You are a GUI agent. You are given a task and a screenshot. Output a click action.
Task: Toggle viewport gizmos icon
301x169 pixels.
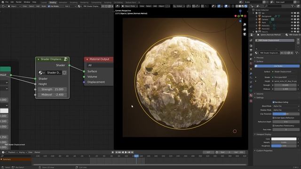[x=219, y=6]
